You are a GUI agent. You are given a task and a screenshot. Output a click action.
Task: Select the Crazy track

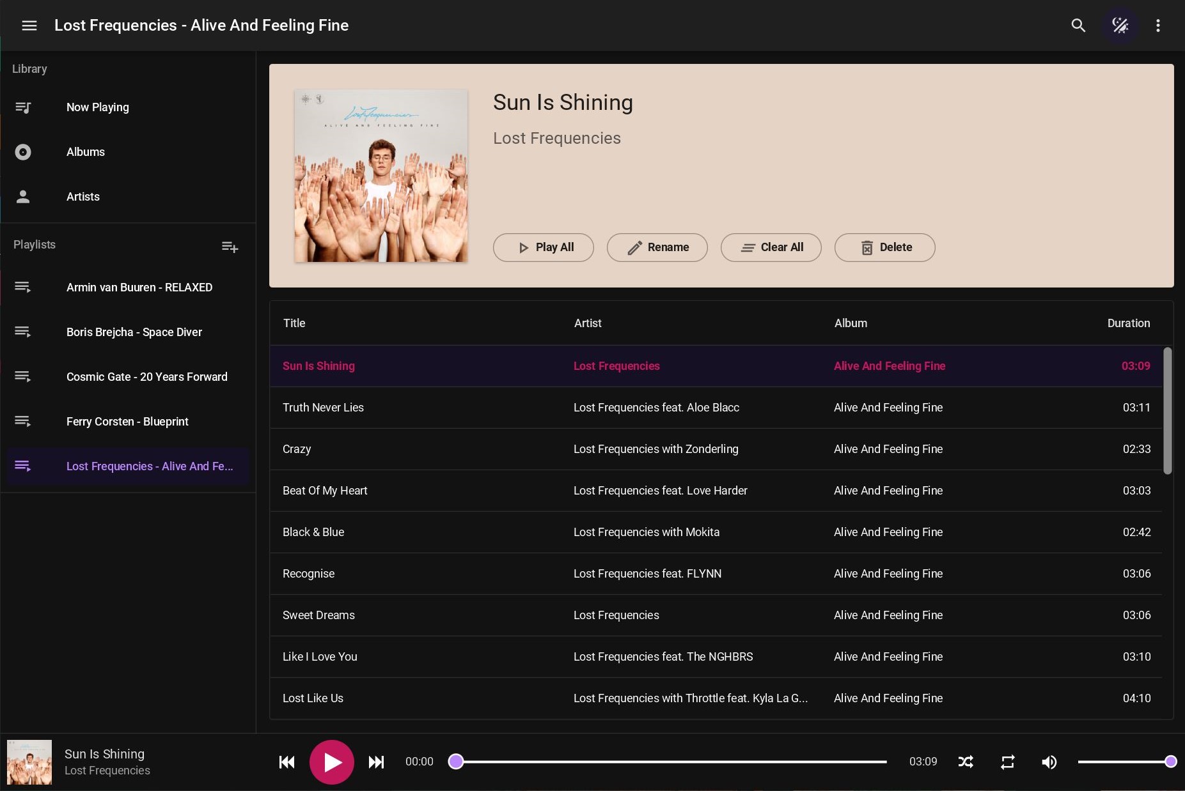pyautogui.click(x=716, y=449)
